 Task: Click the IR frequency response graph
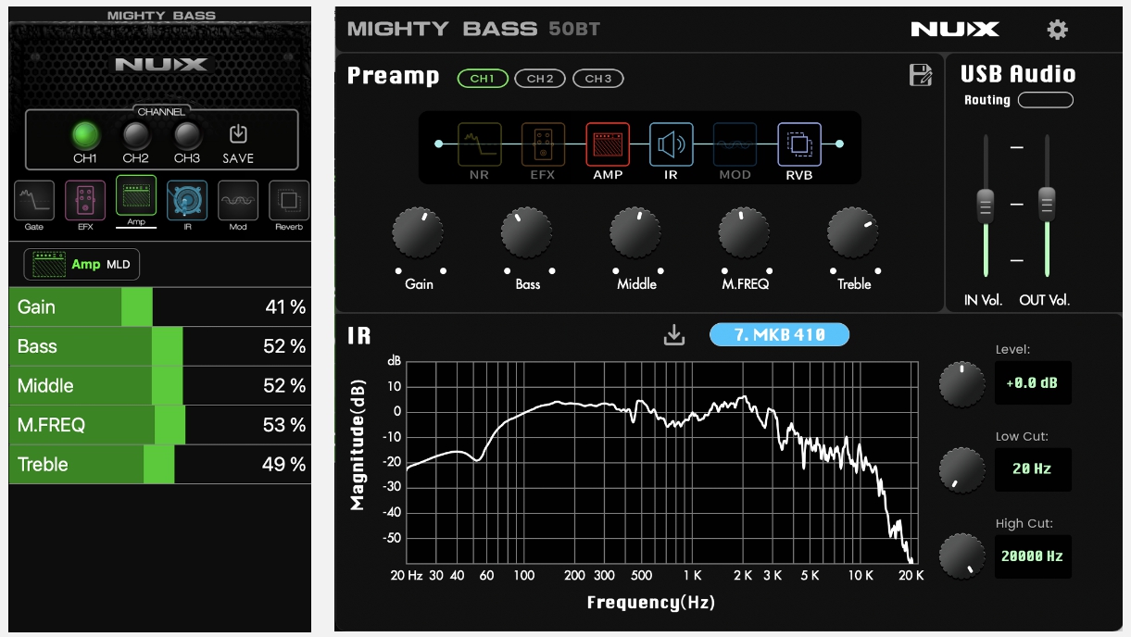[x=662, y=463]
